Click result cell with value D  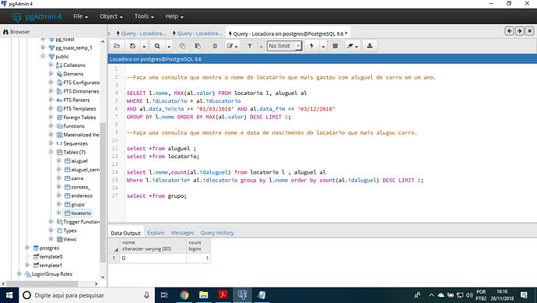(x=153, y=258)
